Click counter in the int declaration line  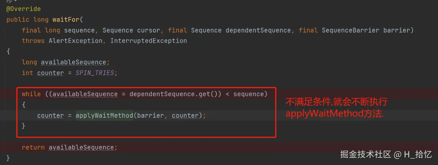pyautogui.click(x=50, y=73)
